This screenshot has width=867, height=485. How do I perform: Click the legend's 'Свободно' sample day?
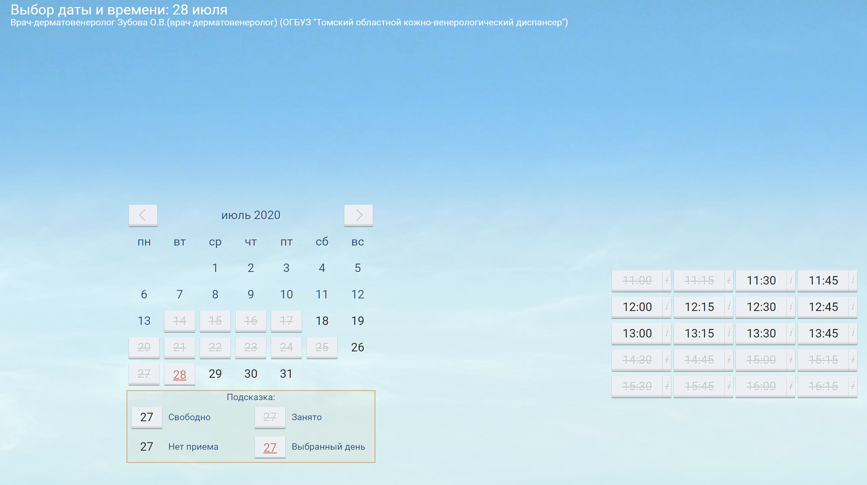point(146,417)
